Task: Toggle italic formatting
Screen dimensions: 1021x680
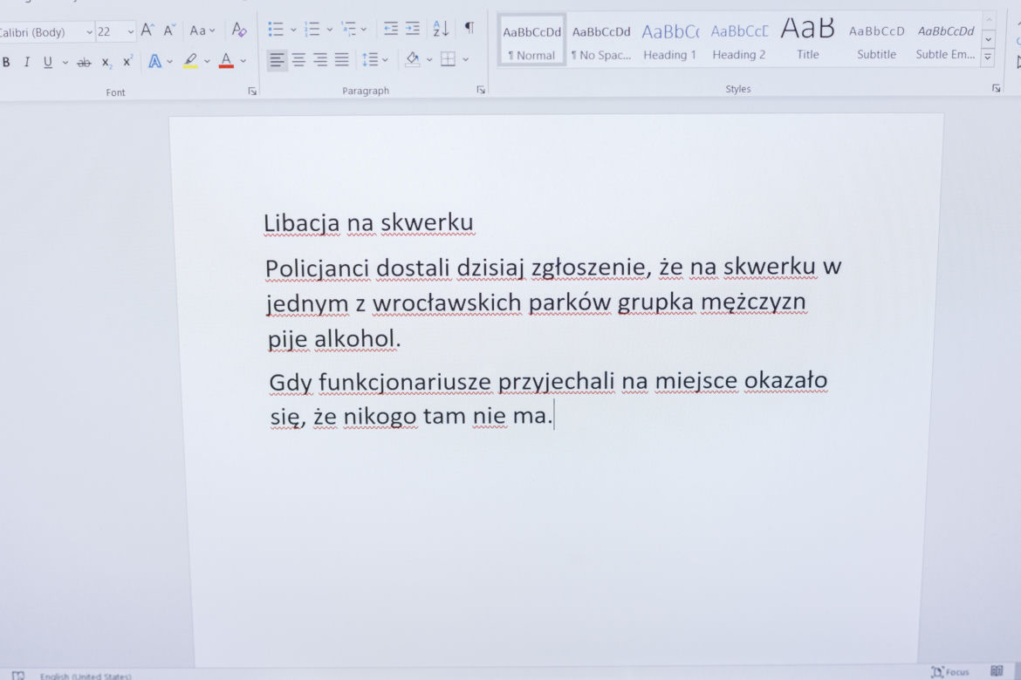Action: tap(27, 63)
